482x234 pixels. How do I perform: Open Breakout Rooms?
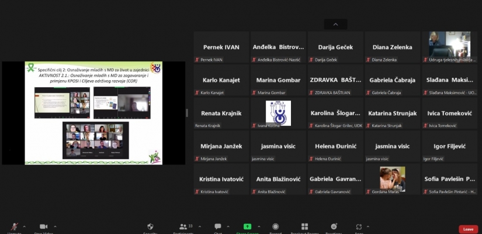point(304,227)
